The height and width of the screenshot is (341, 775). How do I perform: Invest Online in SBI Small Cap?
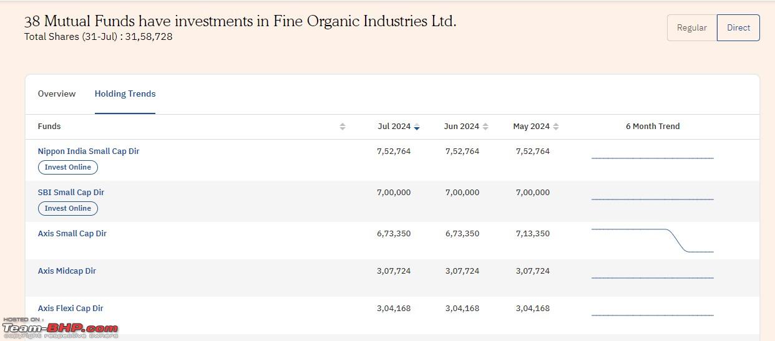click(x=68, y=208)
